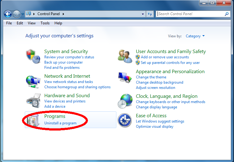Click View network status and tasks
The image size is (234, 162).
[68, 82]
